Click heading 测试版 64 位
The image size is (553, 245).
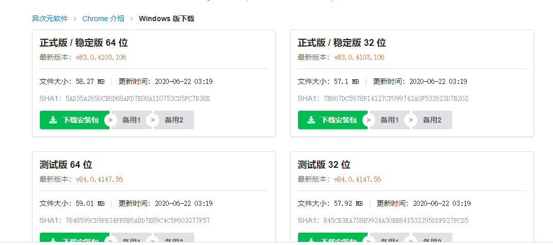[x=66, y=165]
